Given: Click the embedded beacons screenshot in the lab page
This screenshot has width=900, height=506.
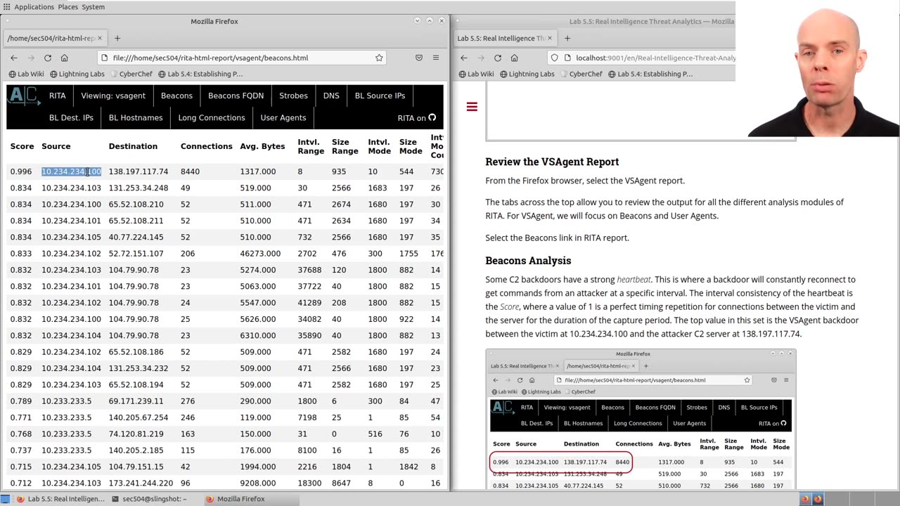Looking at the screenshot, I should coord(641,420).
